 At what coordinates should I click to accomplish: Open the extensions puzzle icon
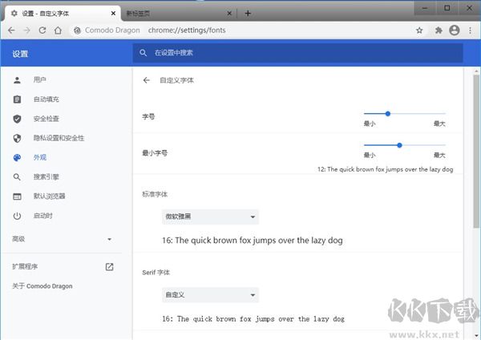click(x=439, y=30)
